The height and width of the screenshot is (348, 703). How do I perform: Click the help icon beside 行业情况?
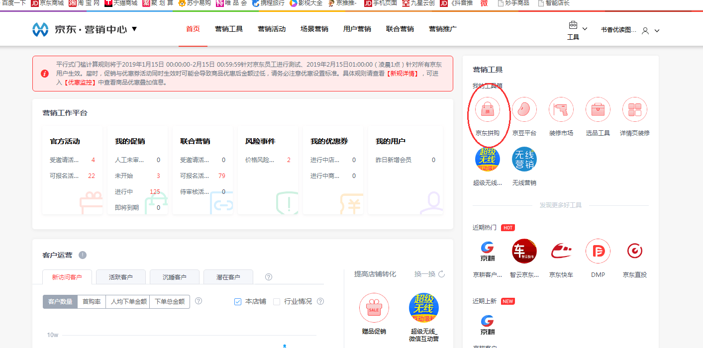[320, 301]
